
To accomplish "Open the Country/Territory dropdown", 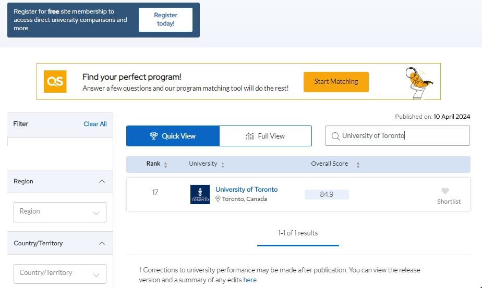I will coord(60,273).
